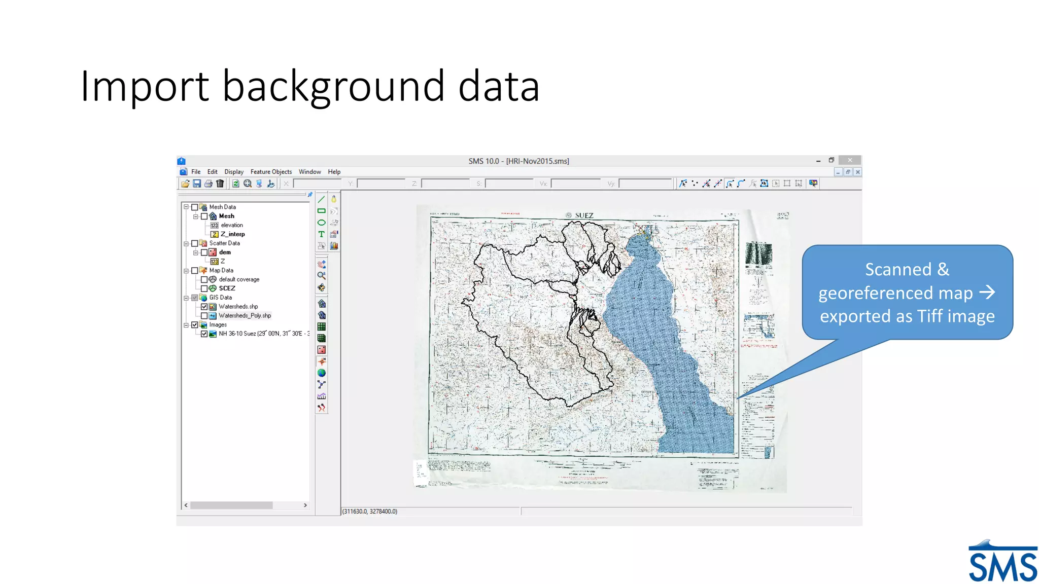Uncheck the Watersheds.shp layer
This screenshot has height=584, width=1039.
click(204, 307)
